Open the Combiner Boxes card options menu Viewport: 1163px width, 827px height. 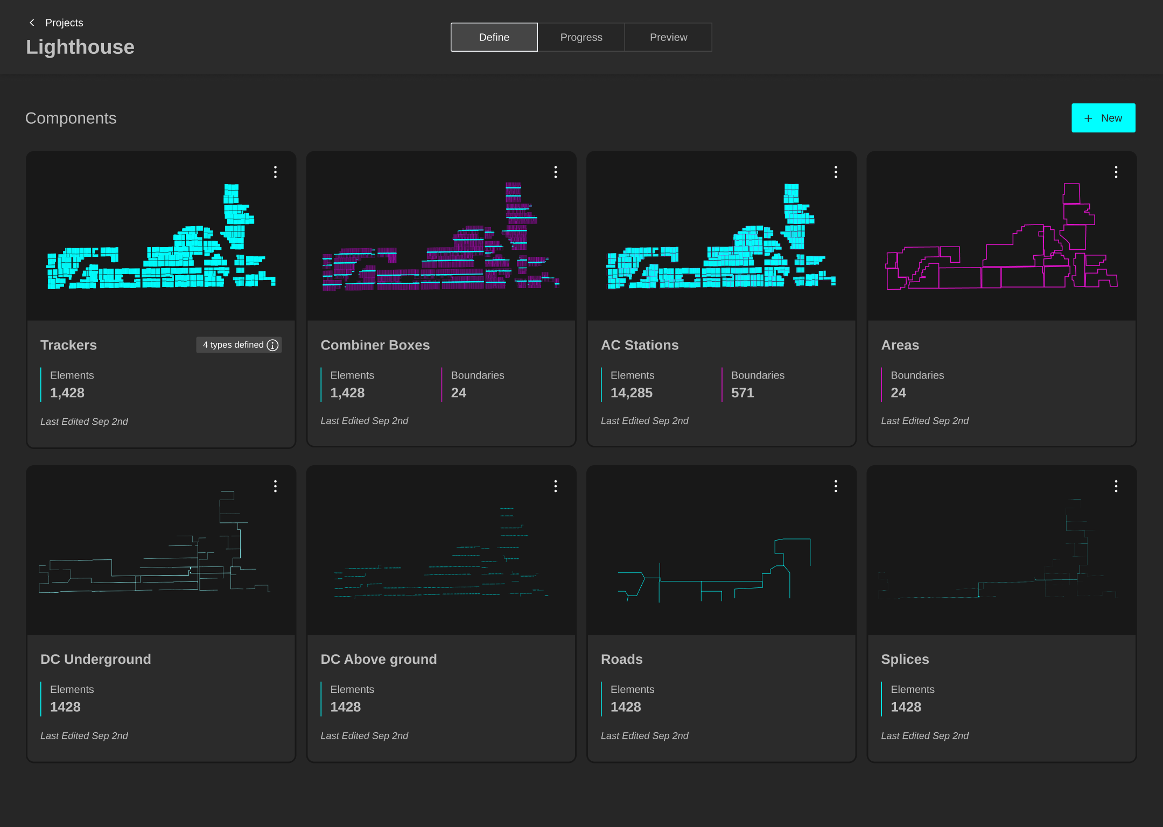pos(556,172)
